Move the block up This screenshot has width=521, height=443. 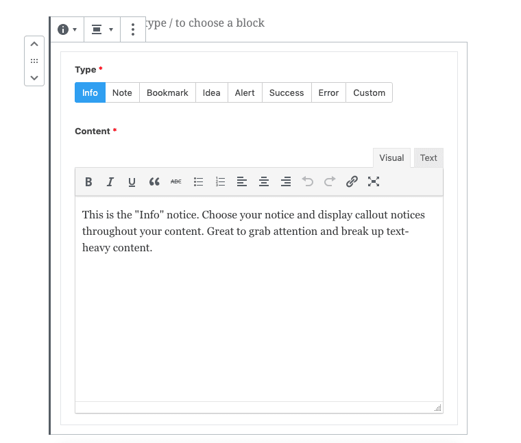point(34,44)
